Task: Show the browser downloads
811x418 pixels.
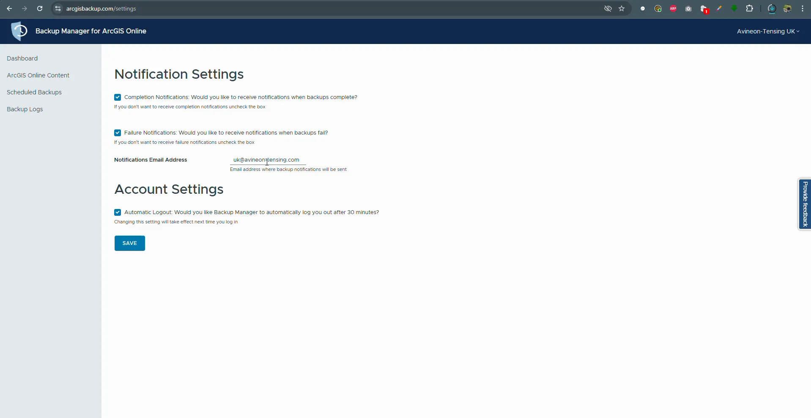Action: pos(772,8)
